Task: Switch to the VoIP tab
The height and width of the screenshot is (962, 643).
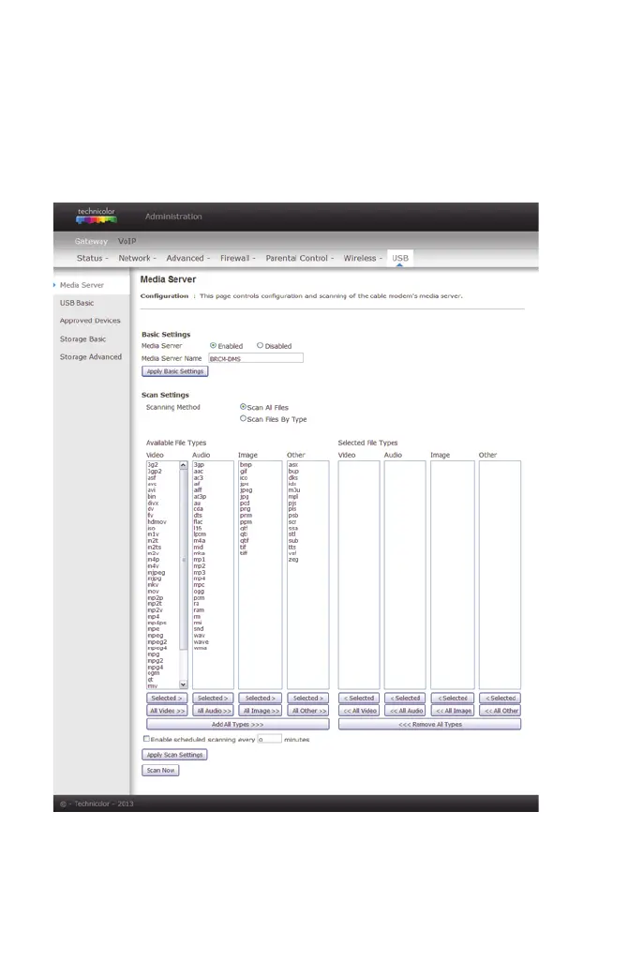Action: tap(127, 241)
